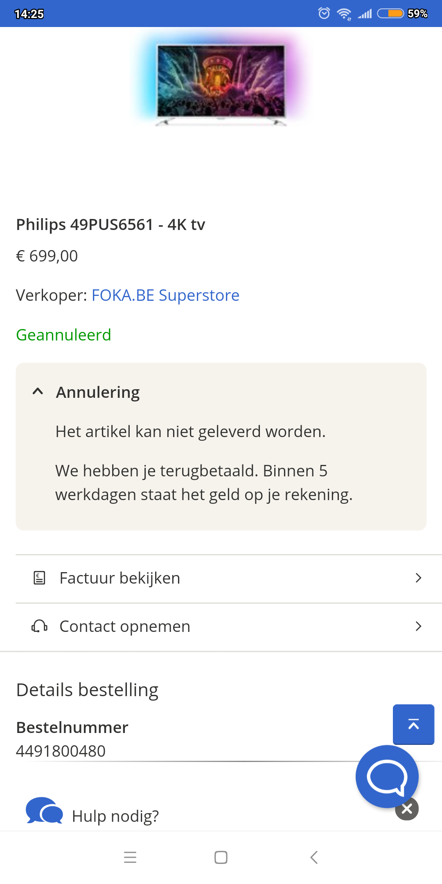Open Android recent apps menu button

tap(130, 857)
